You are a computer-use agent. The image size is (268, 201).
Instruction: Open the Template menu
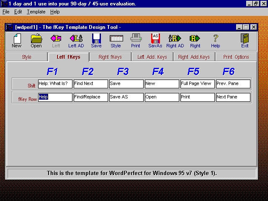click(36, 12)
